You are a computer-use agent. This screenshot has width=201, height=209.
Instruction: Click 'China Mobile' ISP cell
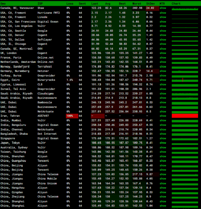(x=47, y=179)
